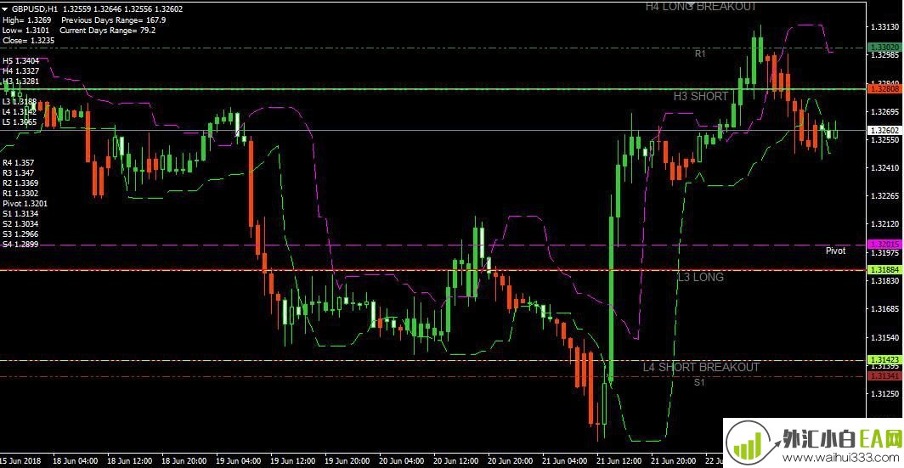904x468 pixels.
Task: Click the '20 Jun 12:00' time axis label
Action: pyautogui.click(x=456, y=462)
